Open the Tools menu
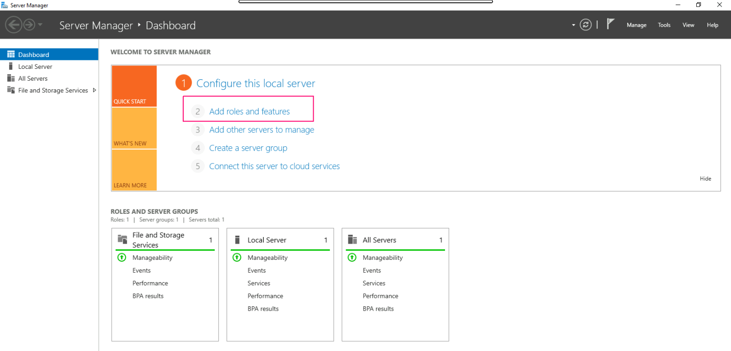 pos(664,25)
